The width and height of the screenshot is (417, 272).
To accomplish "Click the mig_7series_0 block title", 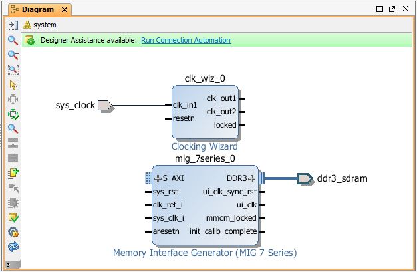I will pyautogui.click(x=205, y=158).
